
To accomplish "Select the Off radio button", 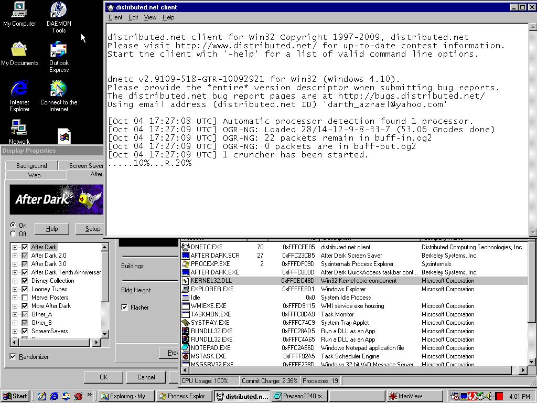I will tap(13, 234).
